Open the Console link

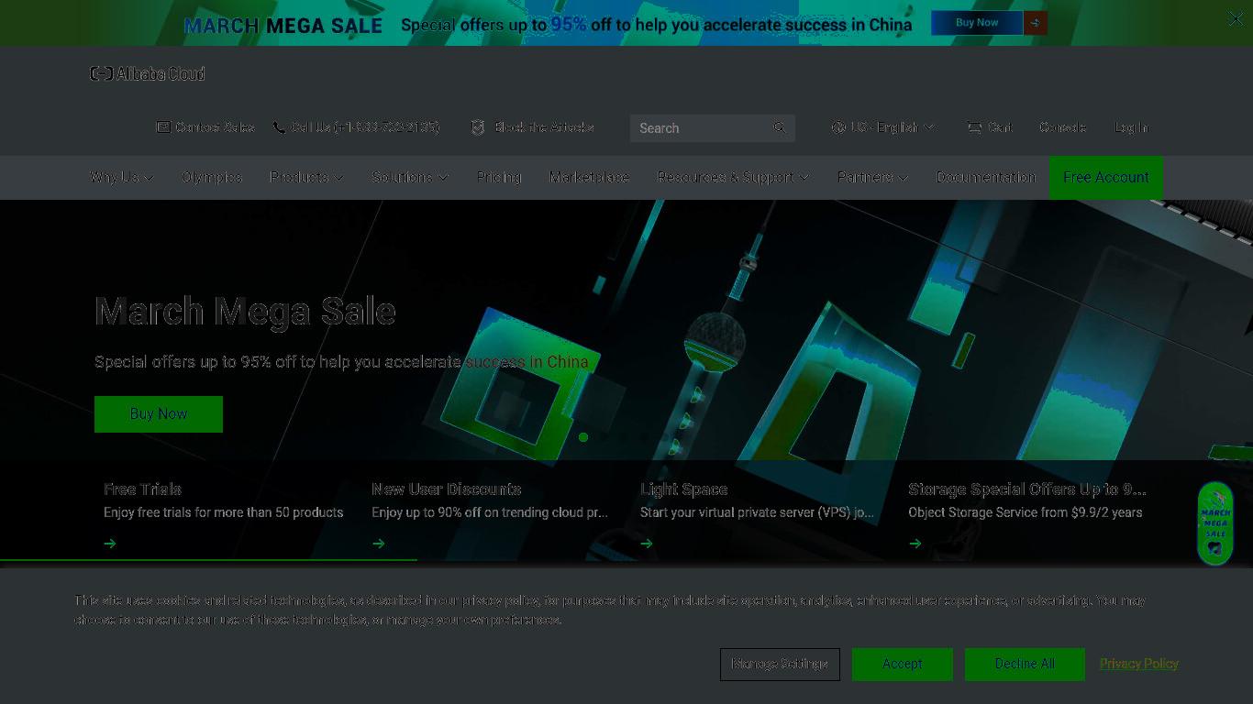click(x=1063, y=127)
